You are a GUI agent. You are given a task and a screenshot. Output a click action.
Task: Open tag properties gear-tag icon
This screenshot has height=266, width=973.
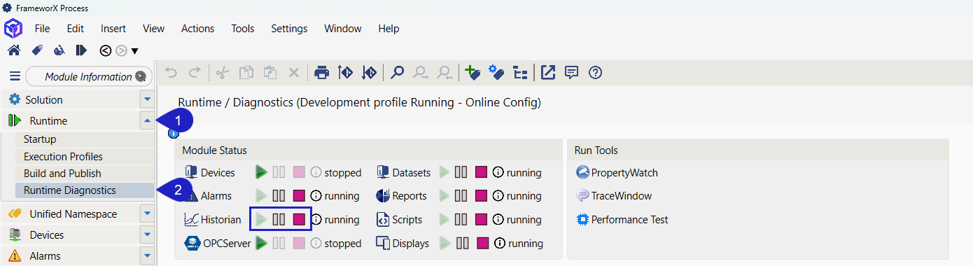click(496, 72)
